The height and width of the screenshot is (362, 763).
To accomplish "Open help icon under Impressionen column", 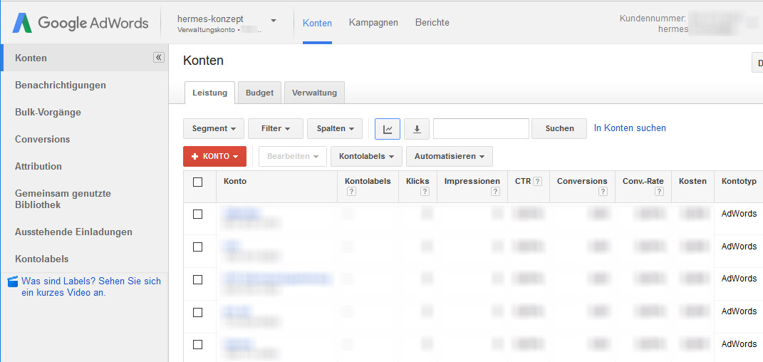I will tap(495, 192).
